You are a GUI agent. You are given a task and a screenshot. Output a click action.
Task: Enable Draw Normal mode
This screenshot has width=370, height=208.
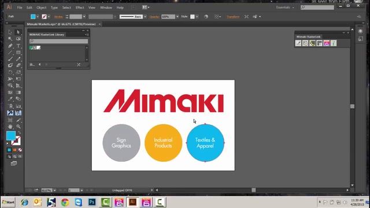[9, 157]
